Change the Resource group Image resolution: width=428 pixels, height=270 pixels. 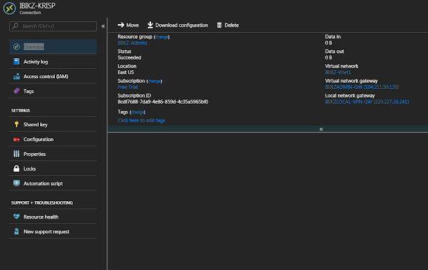(x=162, y=37)
